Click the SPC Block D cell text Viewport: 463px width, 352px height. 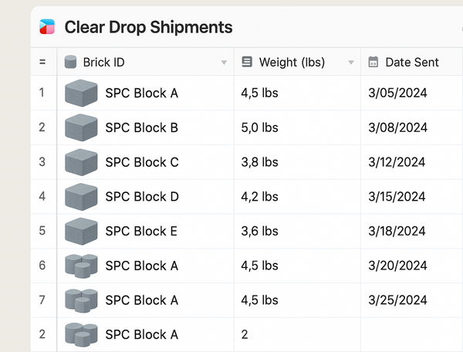(x=142, y=197)
